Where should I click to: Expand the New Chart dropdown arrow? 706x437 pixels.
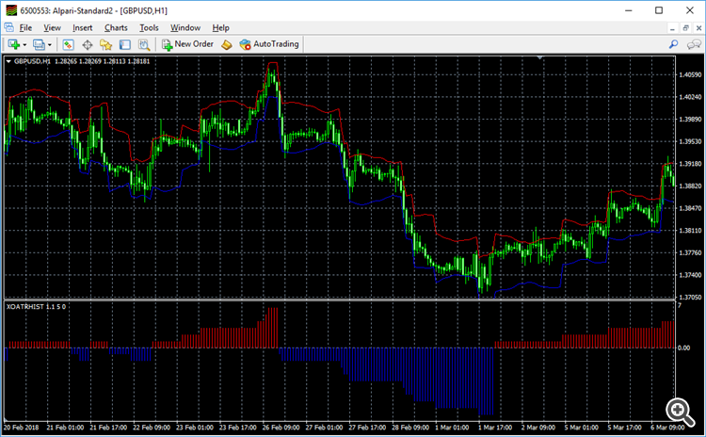[x=24, y=44]
